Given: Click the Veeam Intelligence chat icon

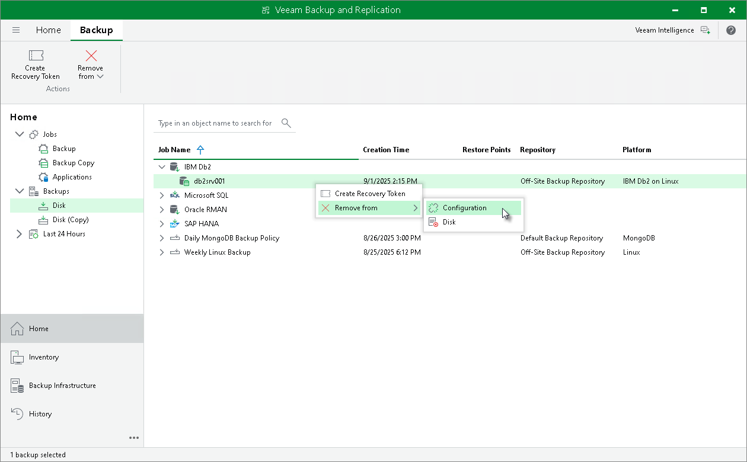Looking at the screenshot, I should (x=705, y=30).
